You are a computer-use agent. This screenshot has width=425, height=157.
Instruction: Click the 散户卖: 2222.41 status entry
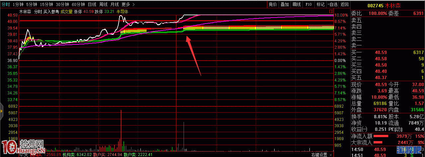tap(138, 155)
